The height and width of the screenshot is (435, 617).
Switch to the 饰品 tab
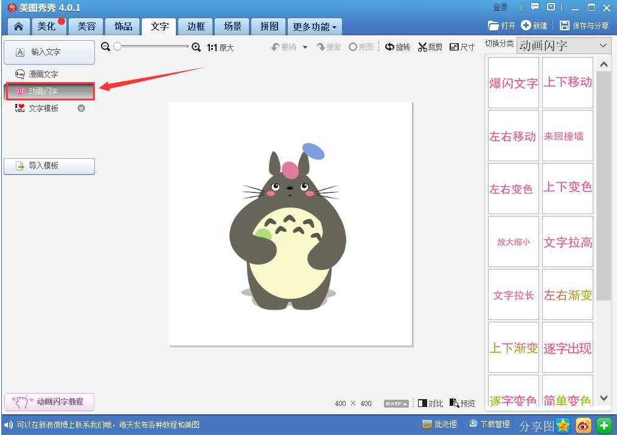click(123, 27)
